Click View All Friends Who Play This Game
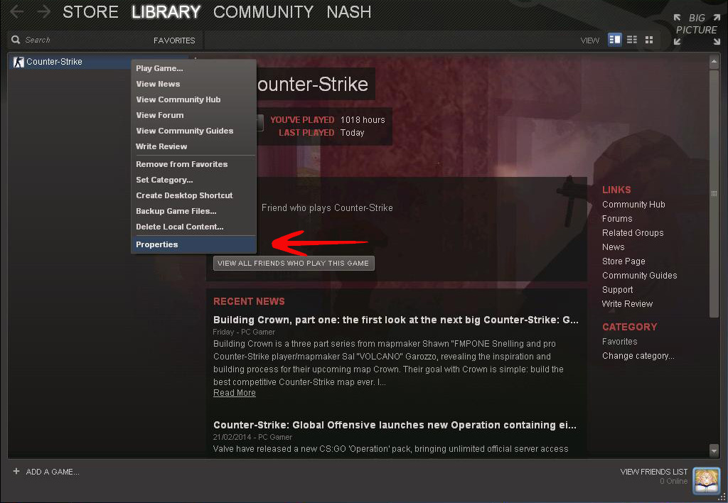The image size is (728, 503). click(x=294, y=263)
